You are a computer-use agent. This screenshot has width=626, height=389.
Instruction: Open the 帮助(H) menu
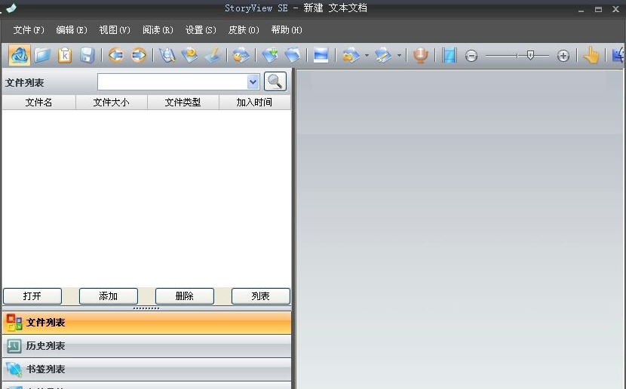click(287, 30)
